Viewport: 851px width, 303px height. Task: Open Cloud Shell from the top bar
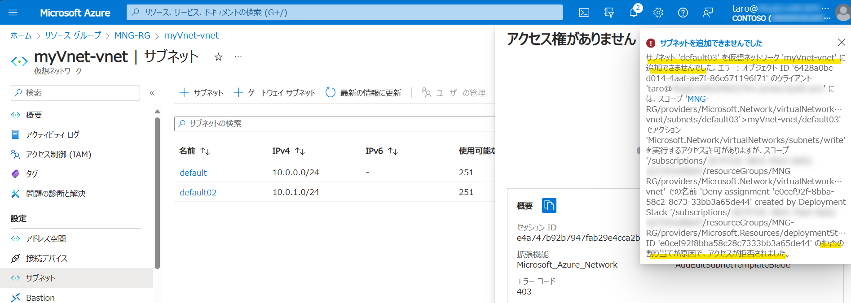(x=584, y=13)
